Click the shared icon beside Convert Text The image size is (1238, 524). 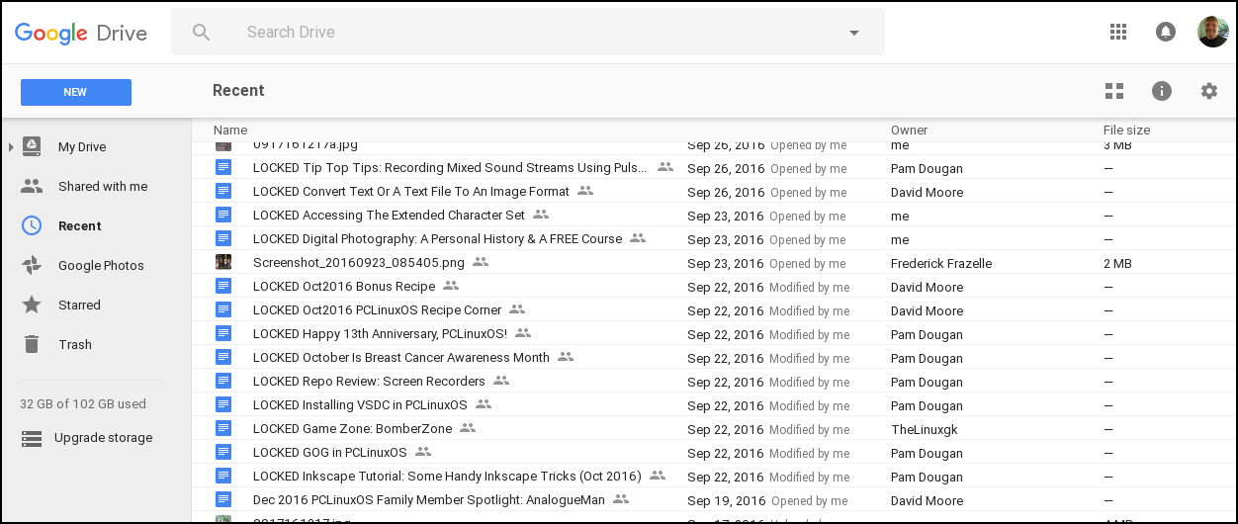585,191
